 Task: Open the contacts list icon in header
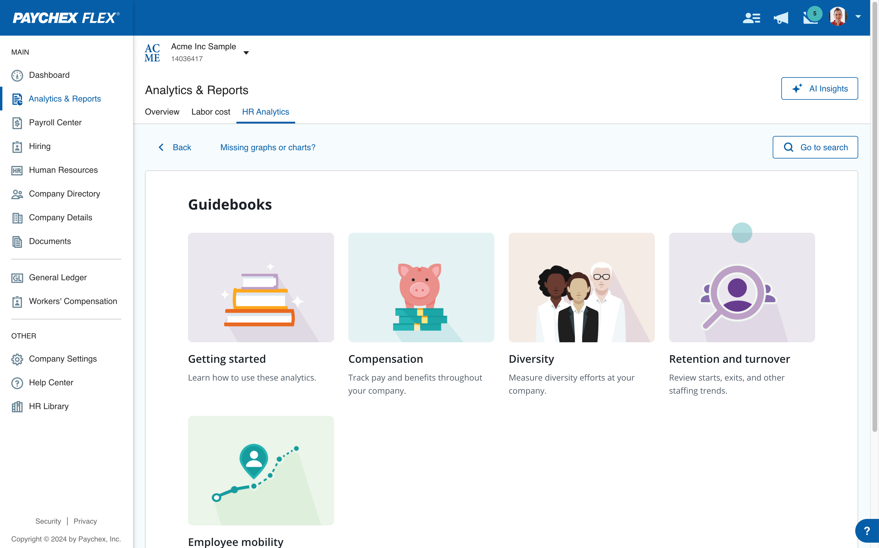pyautogui.click(x=752, y=18)
